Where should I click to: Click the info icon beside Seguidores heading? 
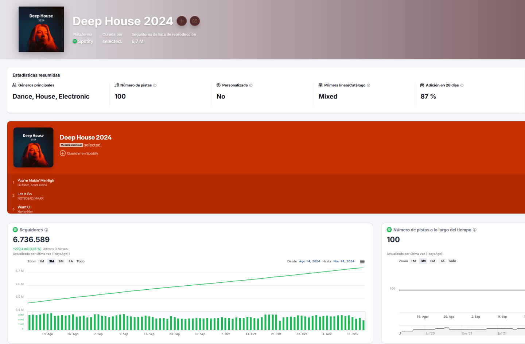46,230
